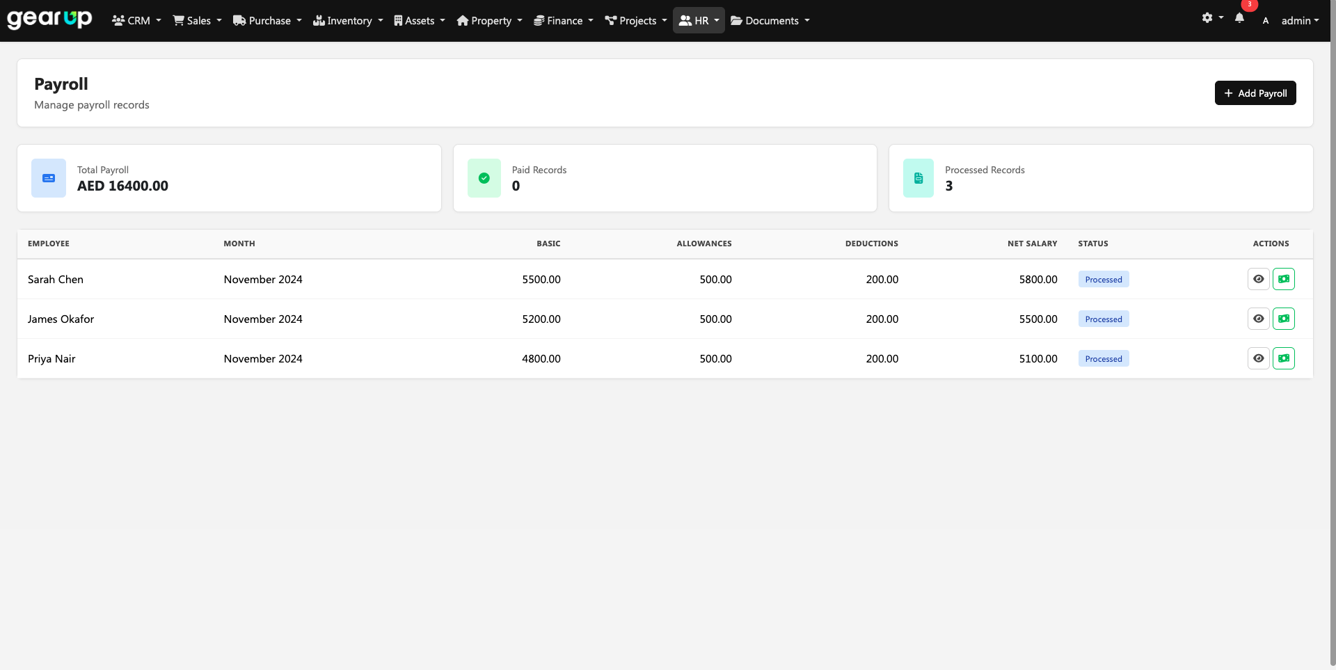Click the Allowances column header
Viewport: 1336px width, 670px height.
click(704, 244)
